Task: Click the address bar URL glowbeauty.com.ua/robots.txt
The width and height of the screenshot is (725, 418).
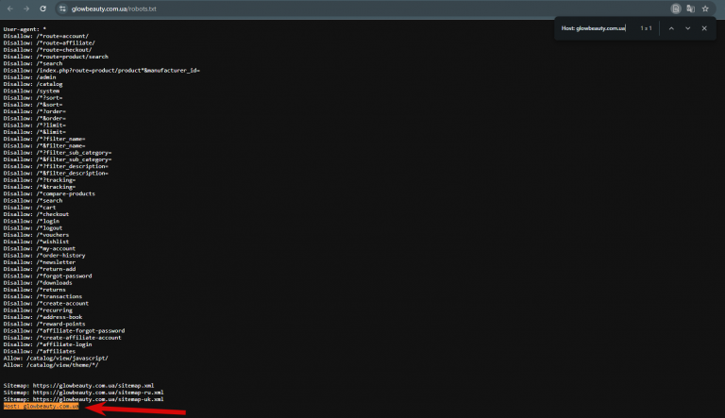Action: pyautogui.click(x=113, y=8)
